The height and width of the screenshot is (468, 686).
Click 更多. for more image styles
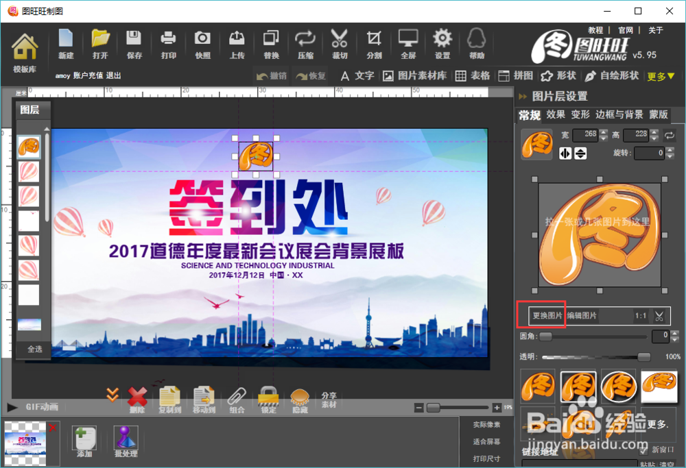[x=658, y=424]
